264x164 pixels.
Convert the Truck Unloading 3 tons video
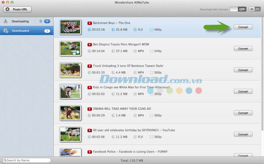[x=243, y=70]
